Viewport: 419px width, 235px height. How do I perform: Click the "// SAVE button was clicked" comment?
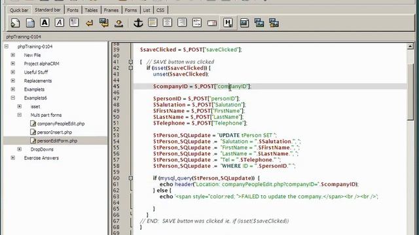point(181,62)
